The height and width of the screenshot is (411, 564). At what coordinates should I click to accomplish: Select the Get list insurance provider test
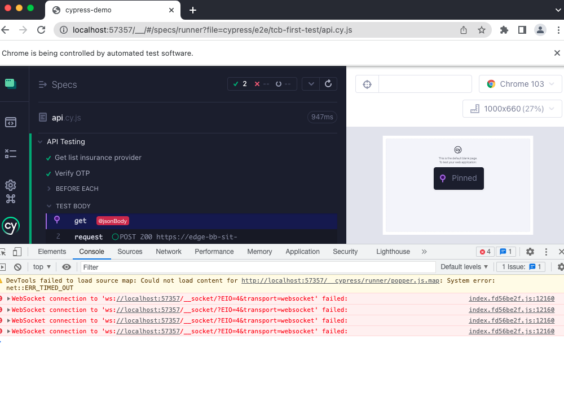point(98,158)
